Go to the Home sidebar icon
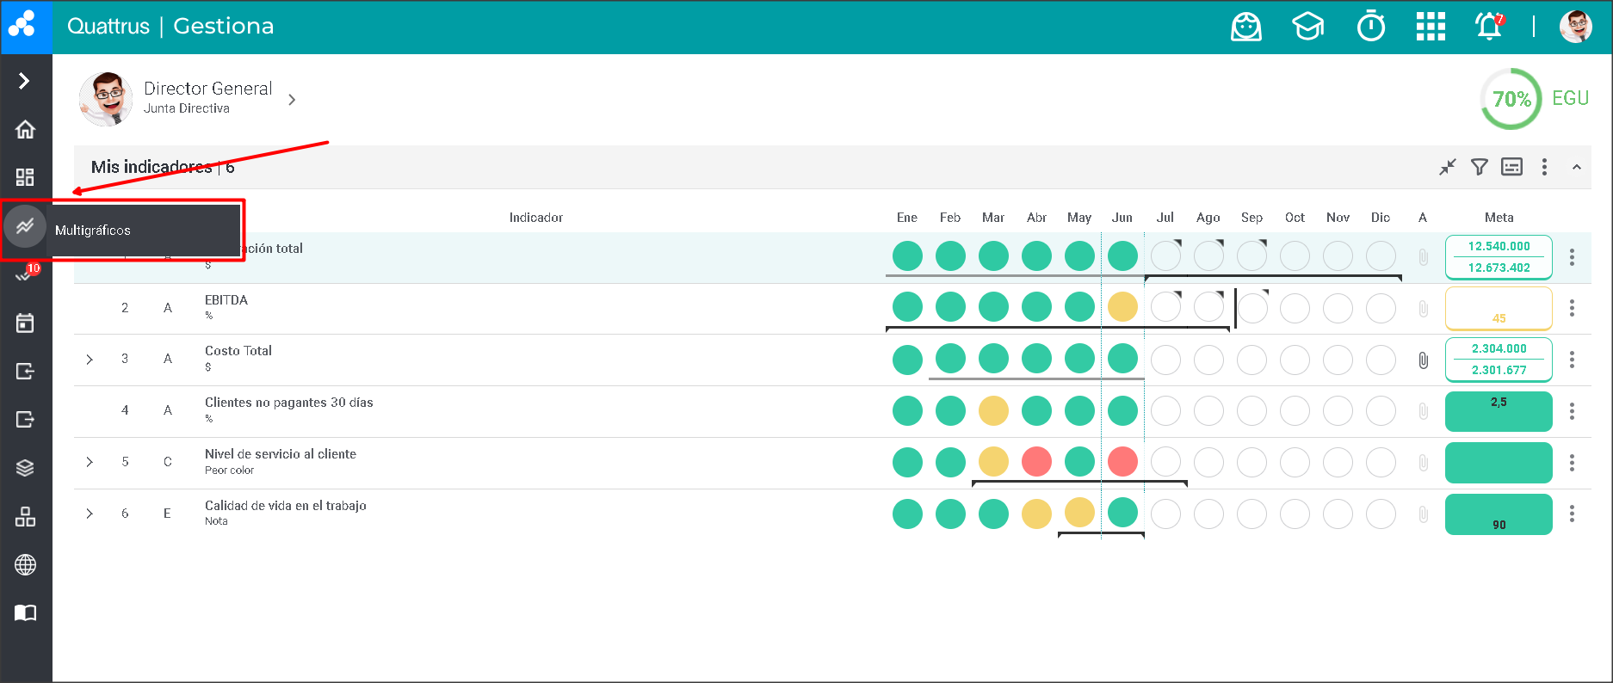 pyautogui.click(x=25, y=129)
